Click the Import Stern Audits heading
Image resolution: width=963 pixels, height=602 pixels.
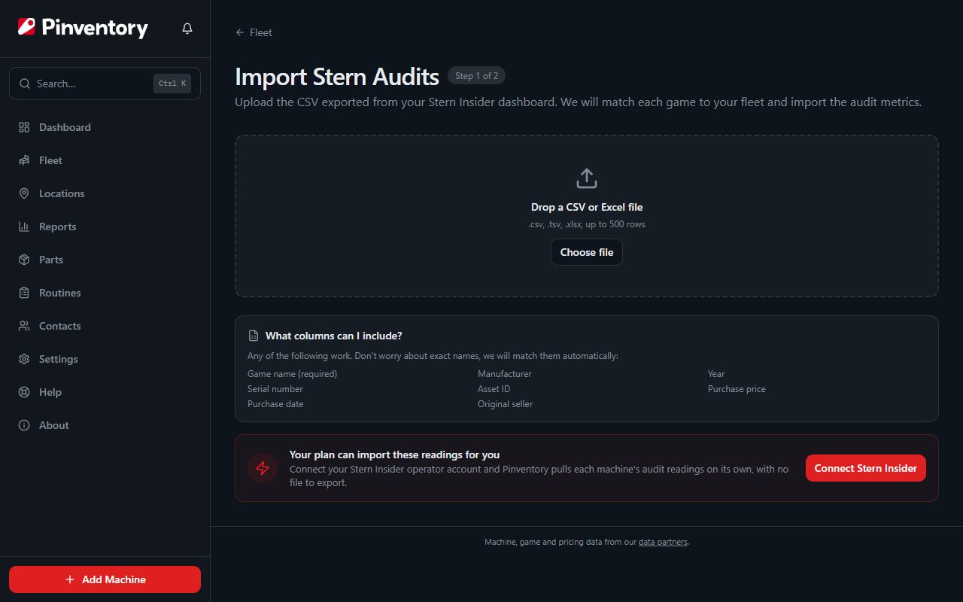pos(337,77)
